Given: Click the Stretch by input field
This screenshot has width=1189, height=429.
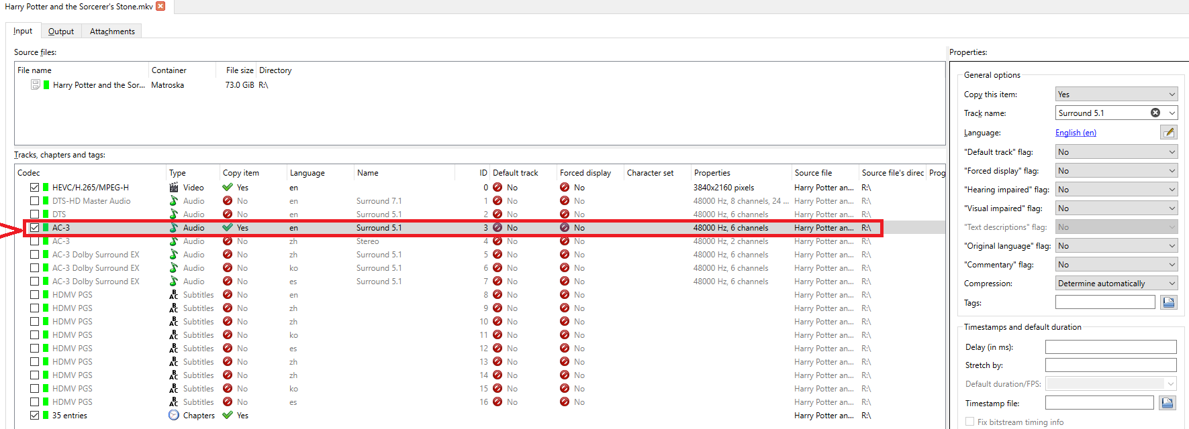Looking at the screenshot, I should pyautogui.click(x=1110, y=365).
